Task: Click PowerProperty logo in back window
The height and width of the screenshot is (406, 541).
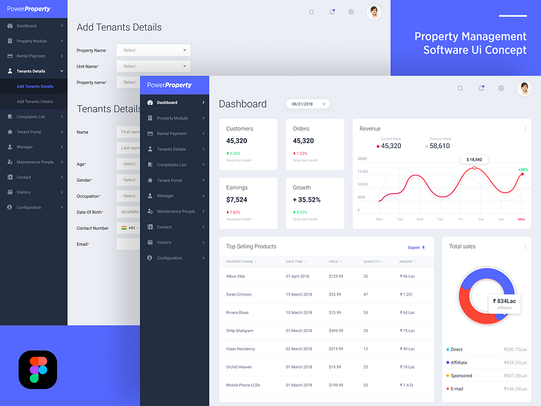Action: [x=29, y=9]
